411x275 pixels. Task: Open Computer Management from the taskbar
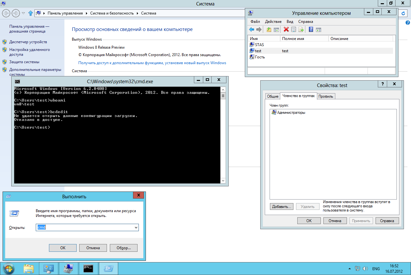point(68,268)
